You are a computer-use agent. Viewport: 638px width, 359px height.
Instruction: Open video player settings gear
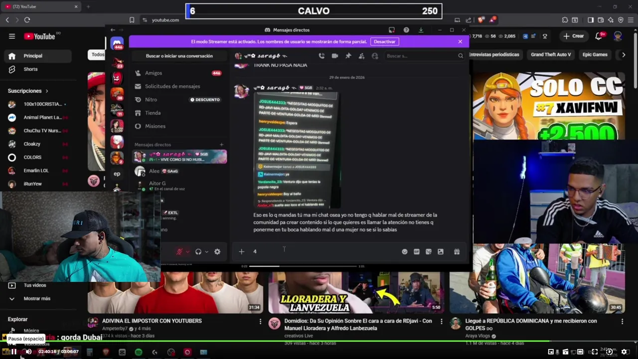pos(624,352)
